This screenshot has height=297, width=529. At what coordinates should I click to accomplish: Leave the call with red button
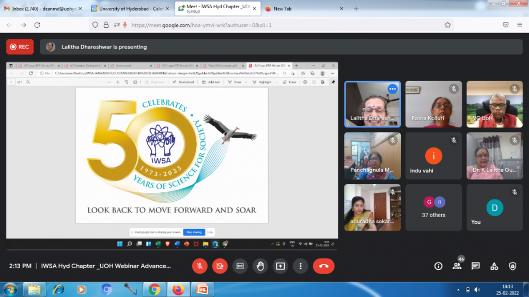(323, 266)
